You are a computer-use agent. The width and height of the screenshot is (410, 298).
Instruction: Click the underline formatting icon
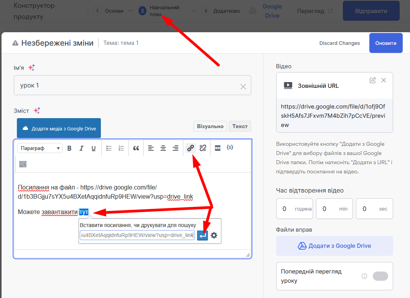tap(93, 148)
